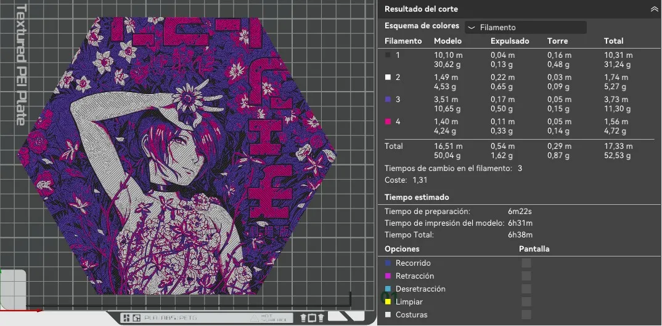Click the 3,51 m model length for filament 3
The height and width of the screenshot is (326, 662).
(x=446, y=100)
